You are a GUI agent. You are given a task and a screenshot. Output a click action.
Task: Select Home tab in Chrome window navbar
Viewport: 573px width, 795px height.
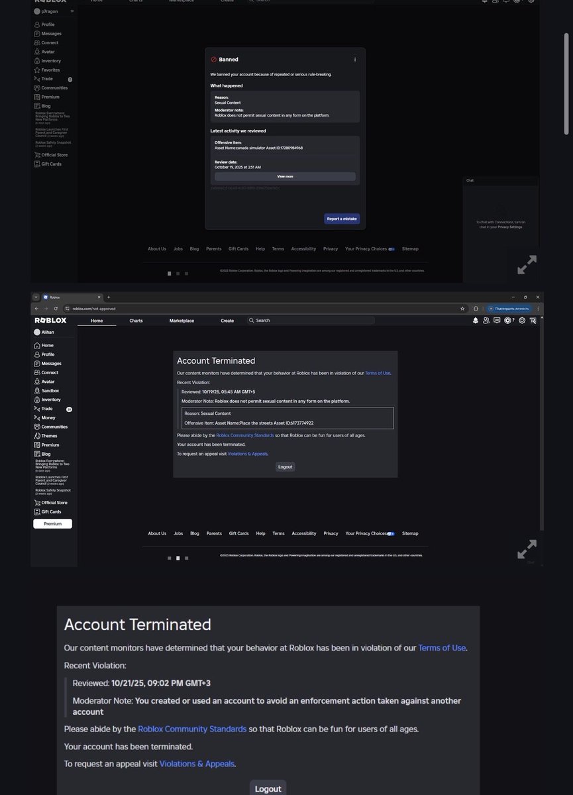[97, 321]
